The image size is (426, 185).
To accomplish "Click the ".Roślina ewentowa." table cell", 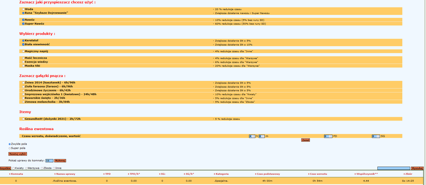I will (65, 181).
